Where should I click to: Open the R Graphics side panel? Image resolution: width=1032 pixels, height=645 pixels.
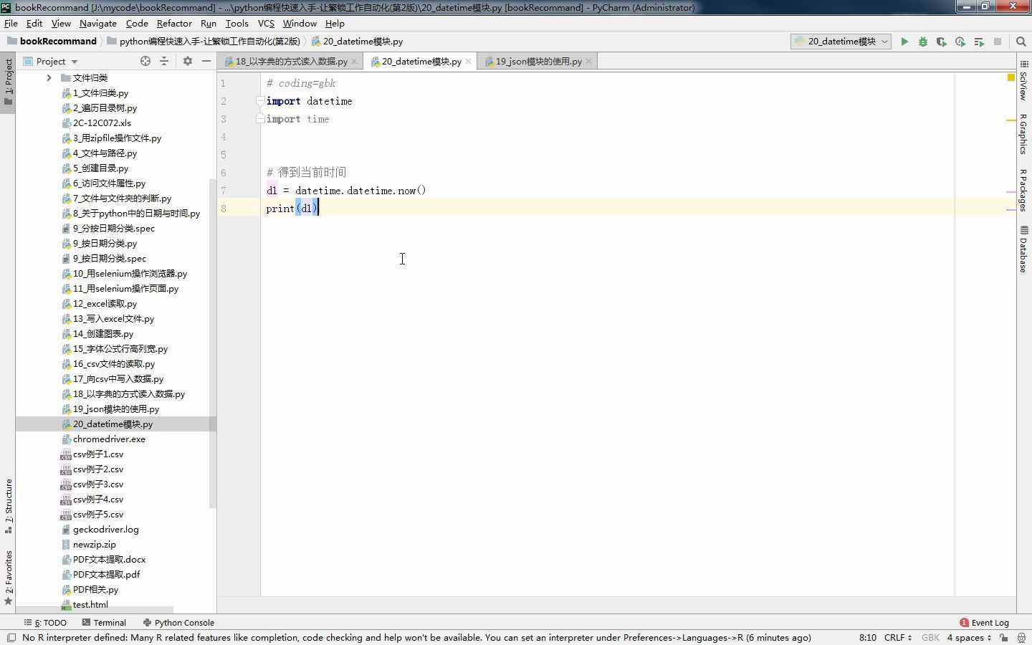coord(1023,134)
